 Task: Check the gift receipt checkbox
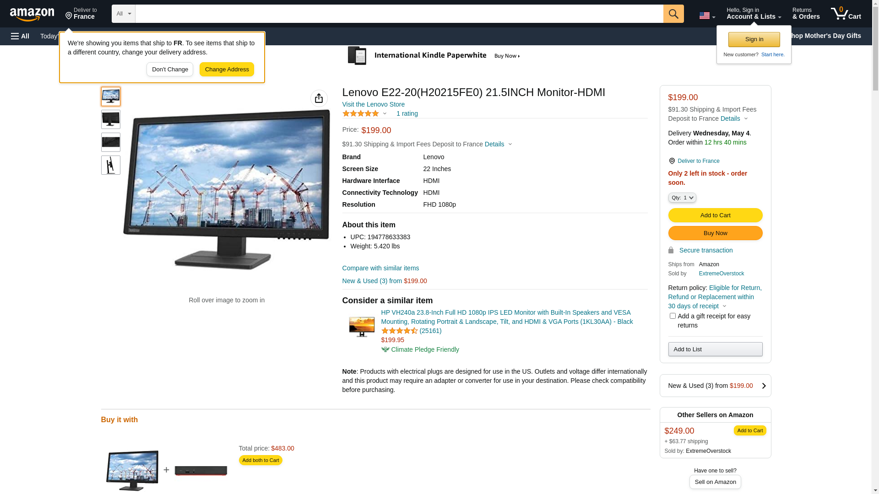(x=673, y=316)
